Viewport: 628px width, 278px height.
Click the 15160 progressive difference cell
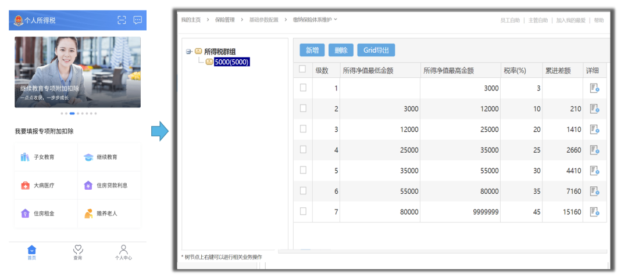pos(563,212)
